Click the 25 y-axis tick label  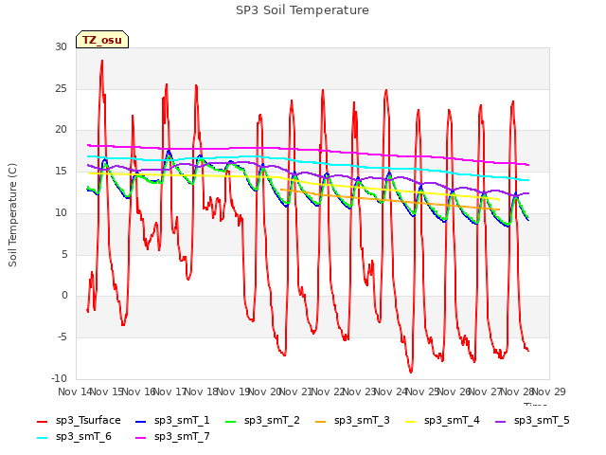(61, 88)
